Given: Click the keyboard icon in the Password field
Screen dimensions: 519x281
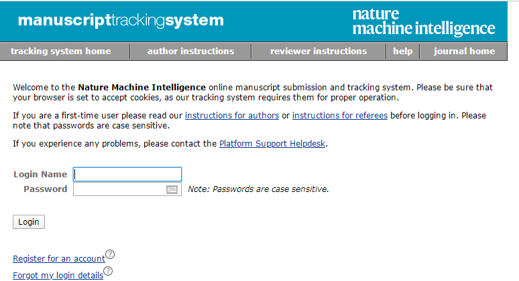Looking at the screenshot, I should [x=172, y=189].
